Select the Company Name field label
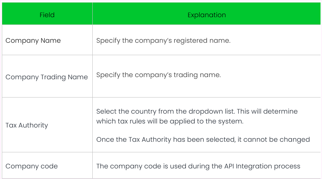The image size is (322, 179). [33, 41]
